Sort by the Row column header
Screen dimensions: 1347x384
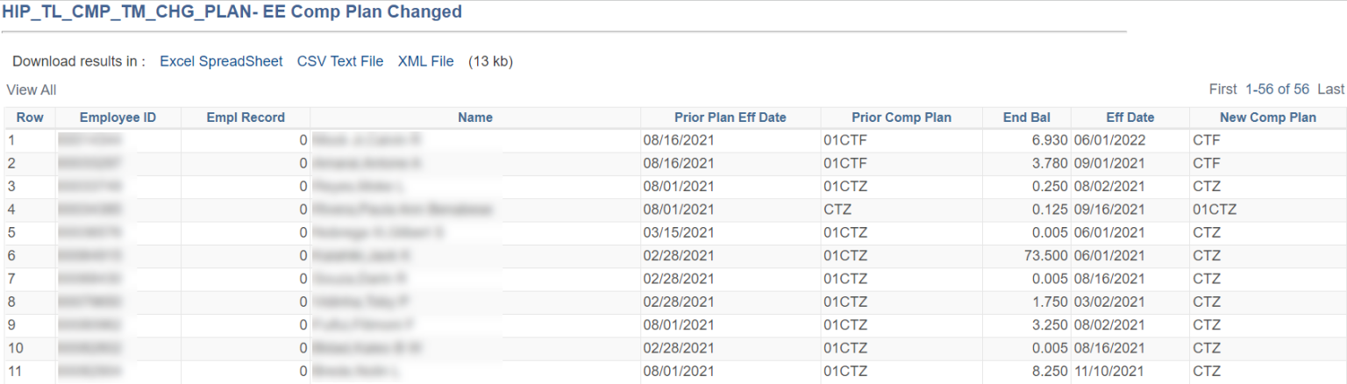[x=30, y=117]
